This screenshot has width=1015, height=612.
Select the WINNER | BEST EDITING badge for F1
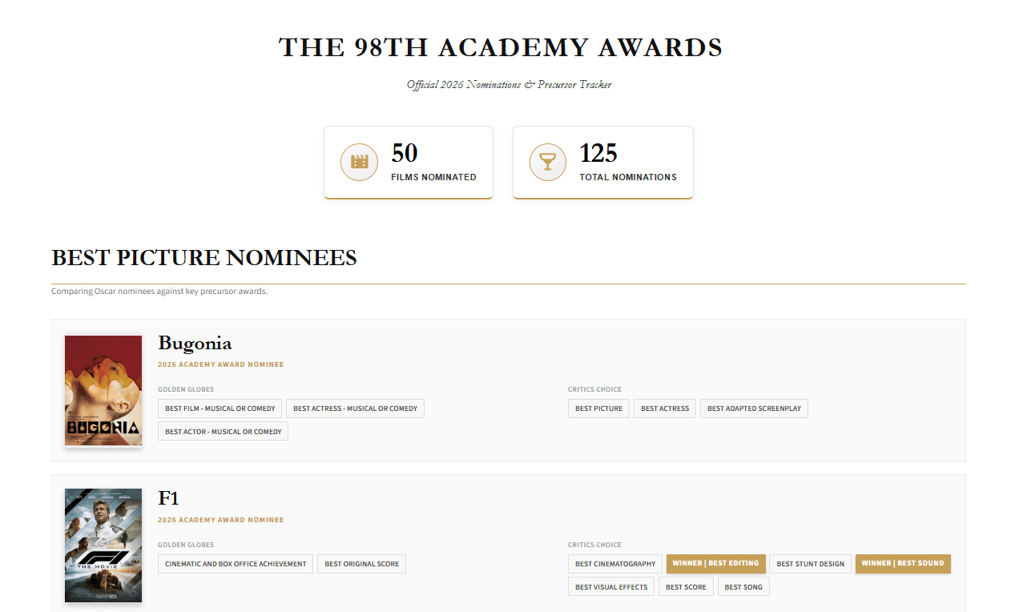(715, 563)
